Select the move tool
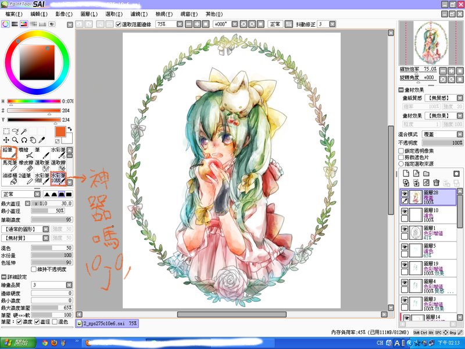Viewport: 465px width, 349px height. [x=6, y=140]
